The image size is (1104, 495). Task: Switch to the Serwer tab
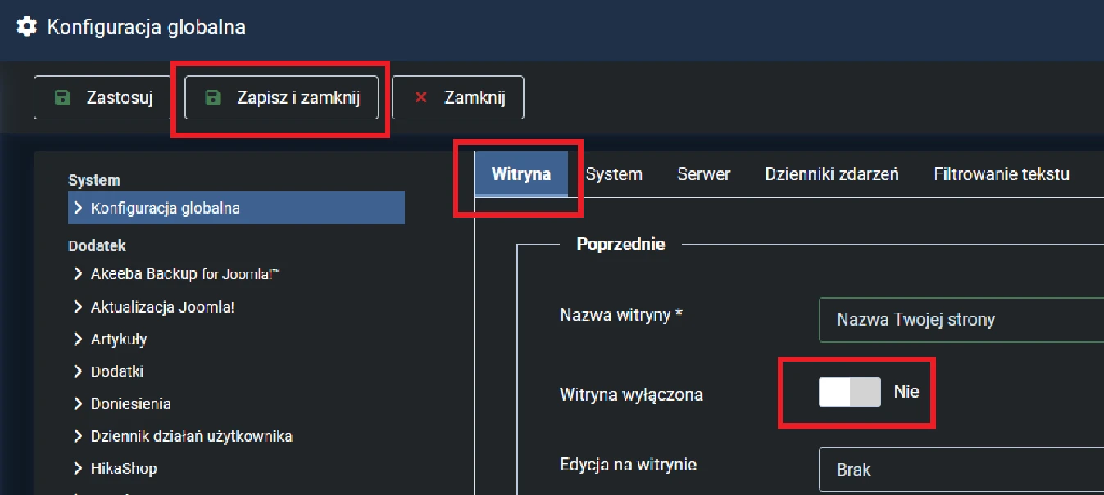point(703,173)
